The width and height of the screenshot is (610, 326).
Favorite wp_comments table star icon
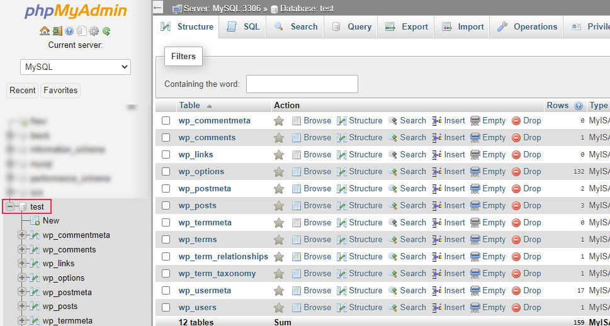tap(278, 138)
